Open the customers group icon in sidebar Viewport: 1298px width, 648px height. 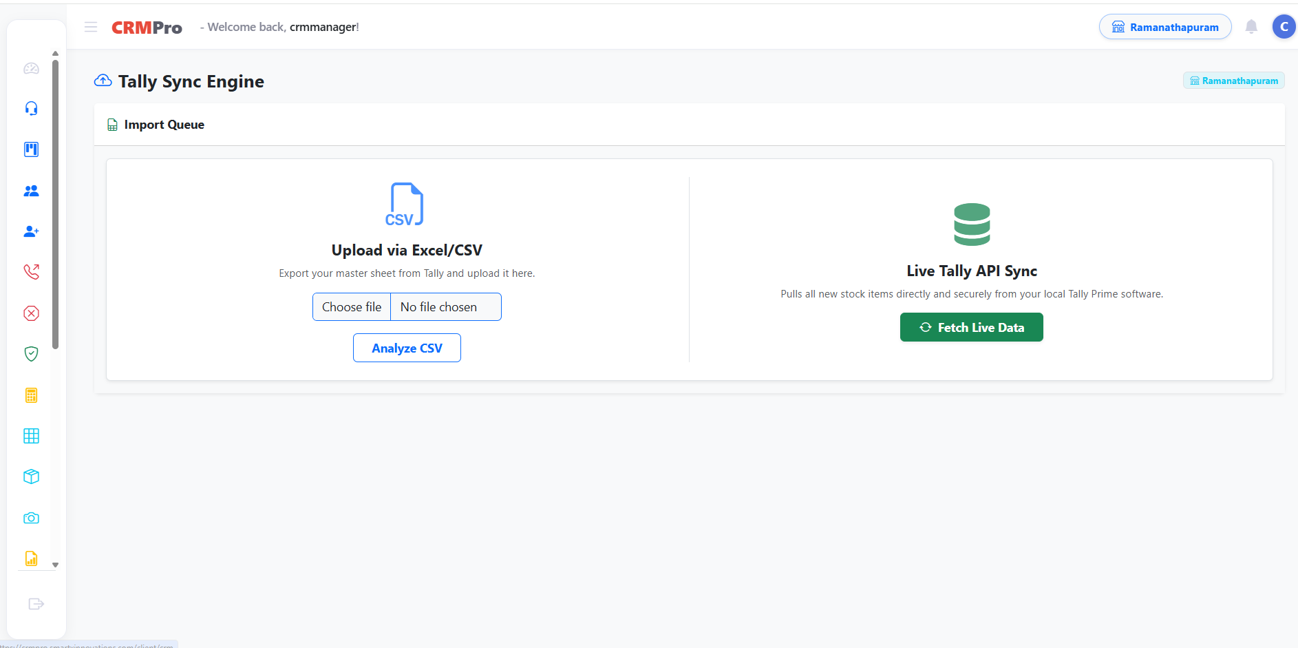[31, 191]
